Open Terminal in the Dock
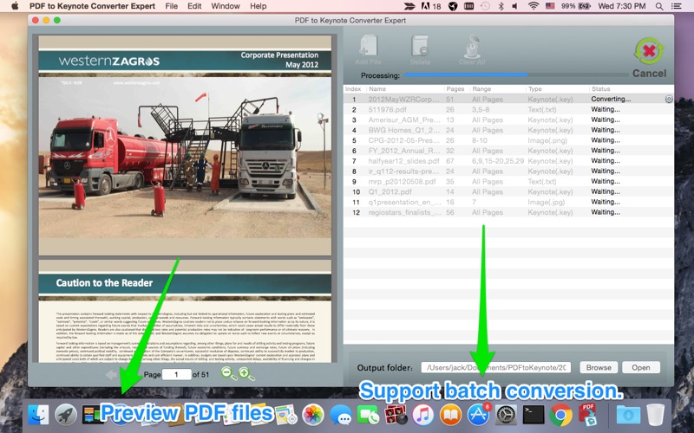Screen dimensions: 694x433 point(533,415)
